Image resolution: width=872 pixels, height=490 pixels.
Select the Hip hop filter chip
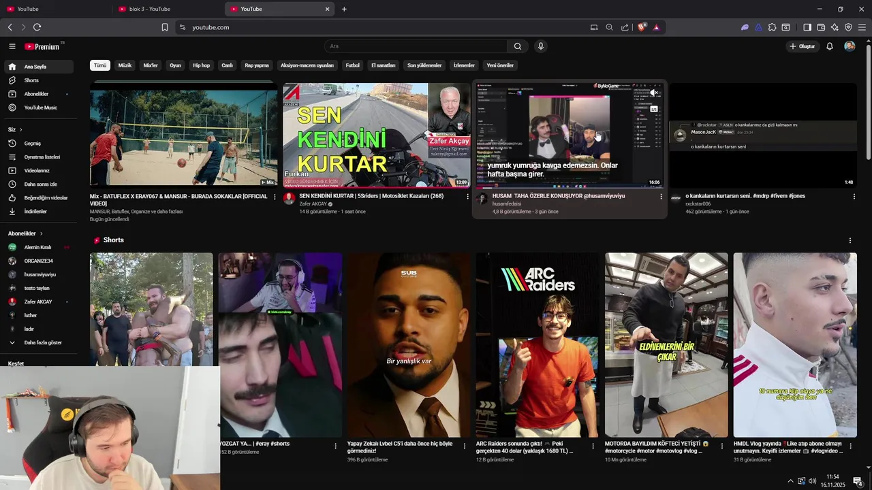(x=201, y=65)
